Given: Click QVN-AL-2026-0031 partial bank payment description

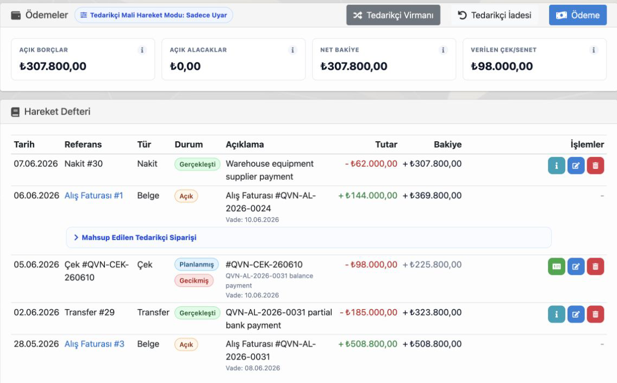Looking at the screenshot, I should tap(279, 318).
